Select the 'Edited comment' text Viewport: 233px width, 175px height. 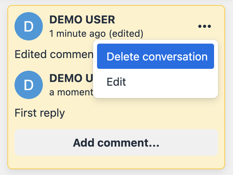click(x=53, y=54)
